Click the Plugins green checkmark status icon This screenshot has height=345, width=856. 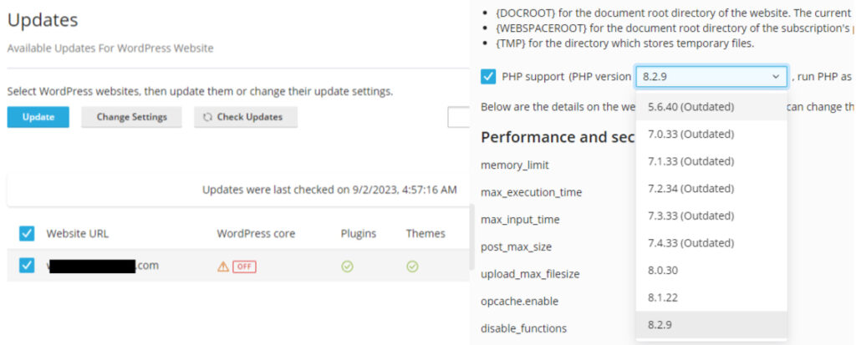coord(347,266)
